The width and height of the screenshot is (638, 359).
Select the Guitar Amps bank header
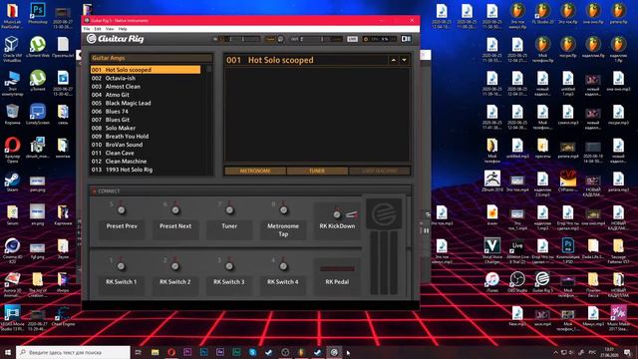[x=151, y=58]
